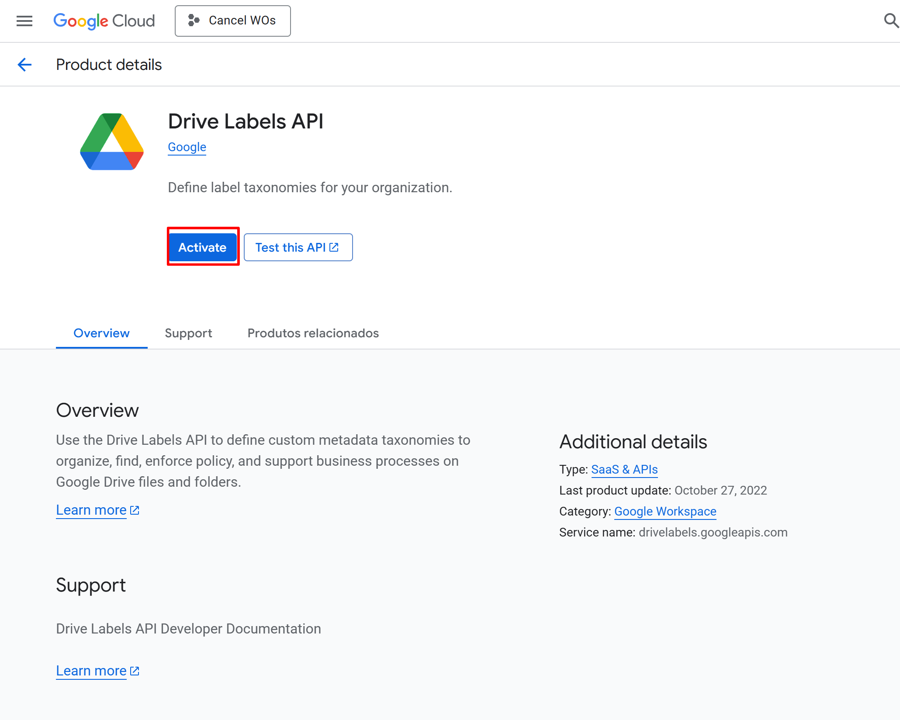
Task: Click the Drive Labels API logo
Action: coord(112,142)
